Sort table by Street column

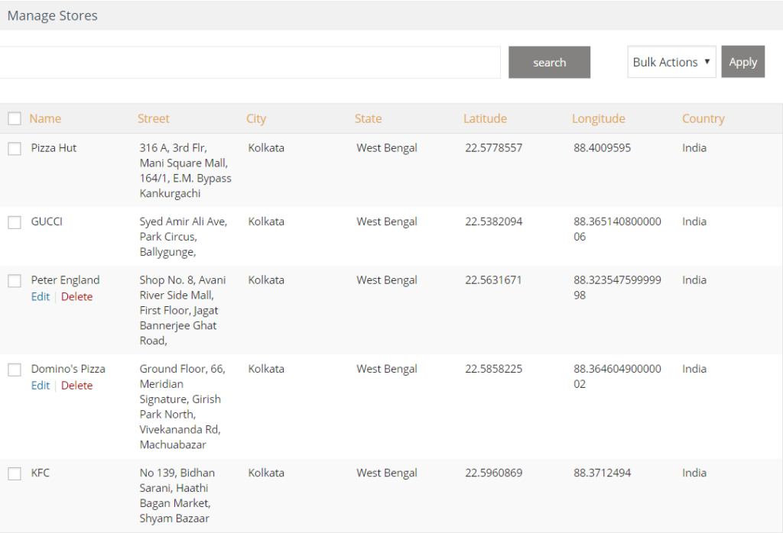[153, 118]
